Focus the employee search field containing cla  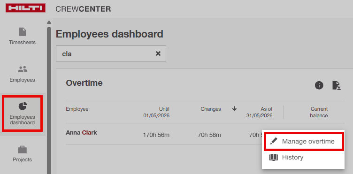(111, 53)
